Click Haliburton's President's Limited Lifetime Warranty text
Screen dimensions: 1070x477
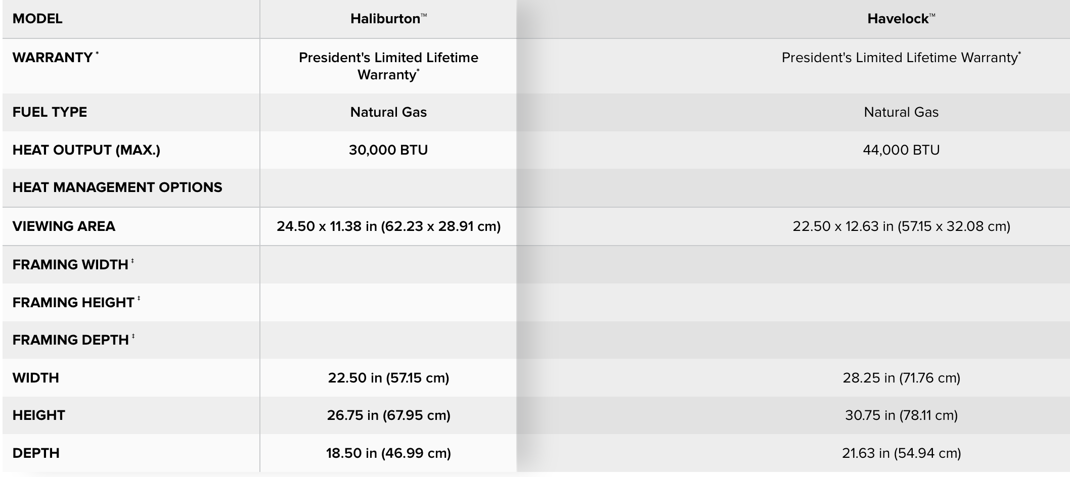pos(388,66)
